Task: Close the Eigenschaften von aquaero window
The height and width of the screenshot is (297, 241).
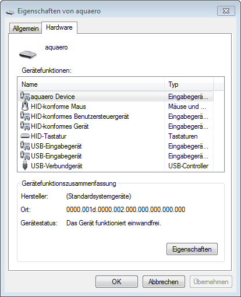Action: pos(226,10)
